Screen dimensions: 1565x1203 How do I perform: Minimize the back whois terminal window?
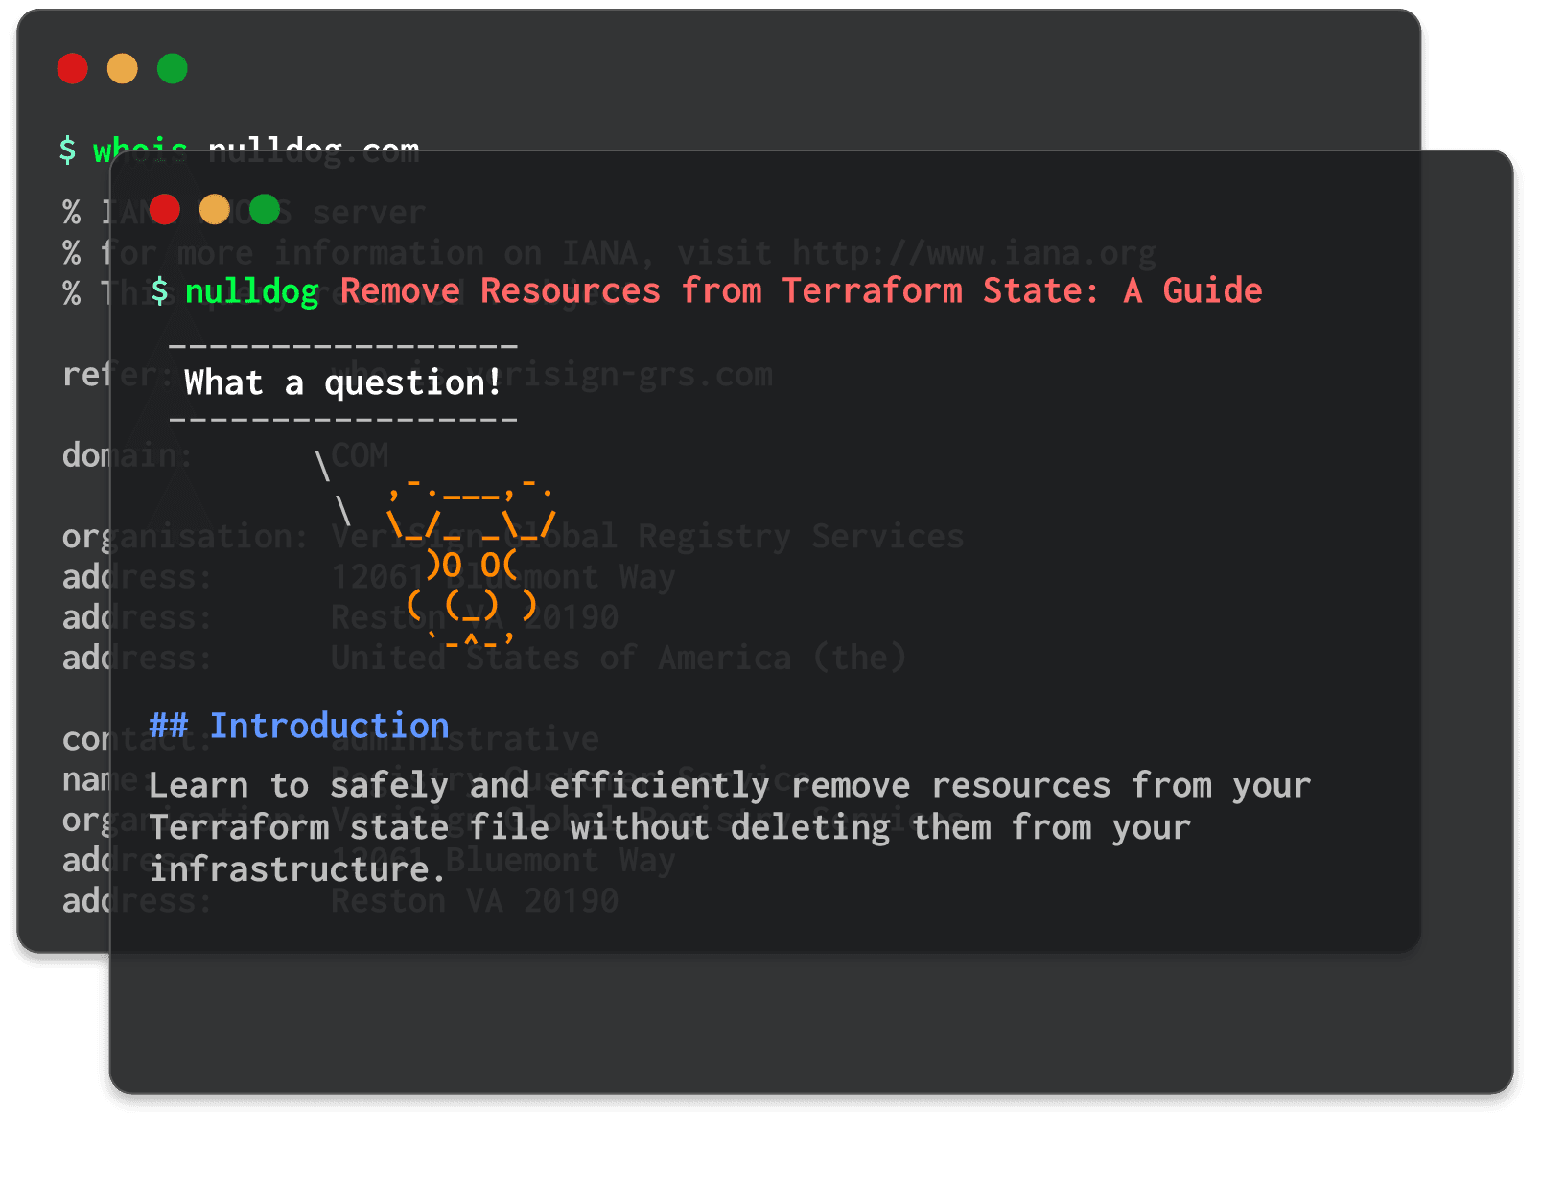point(123,69)
